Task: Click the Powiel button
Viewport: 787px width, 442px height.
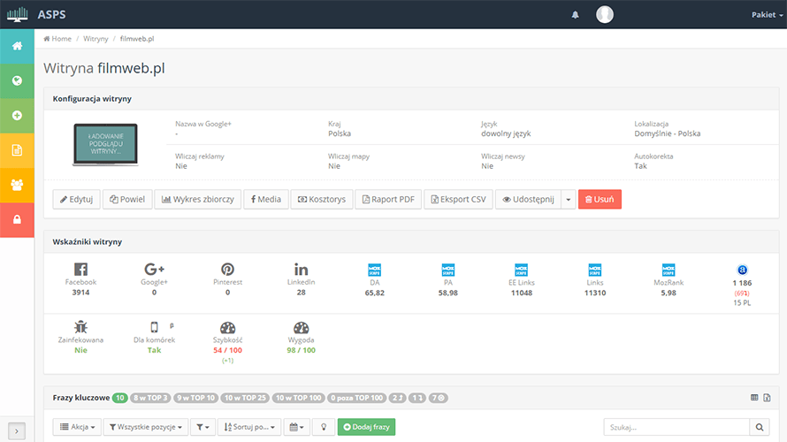Action: tap(127, 199)
